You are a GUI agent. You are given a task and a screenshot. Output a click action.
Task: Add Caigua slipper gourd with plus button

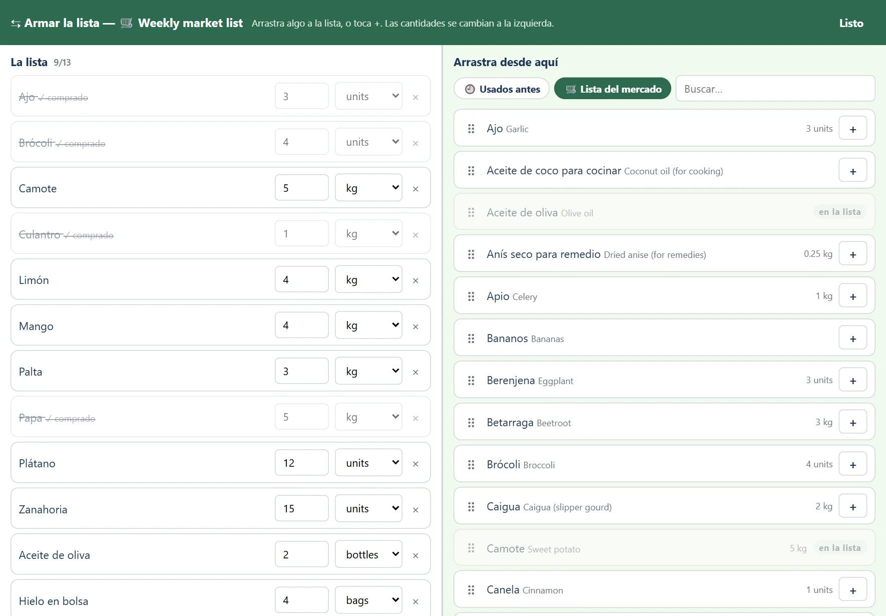click(853, 507)
